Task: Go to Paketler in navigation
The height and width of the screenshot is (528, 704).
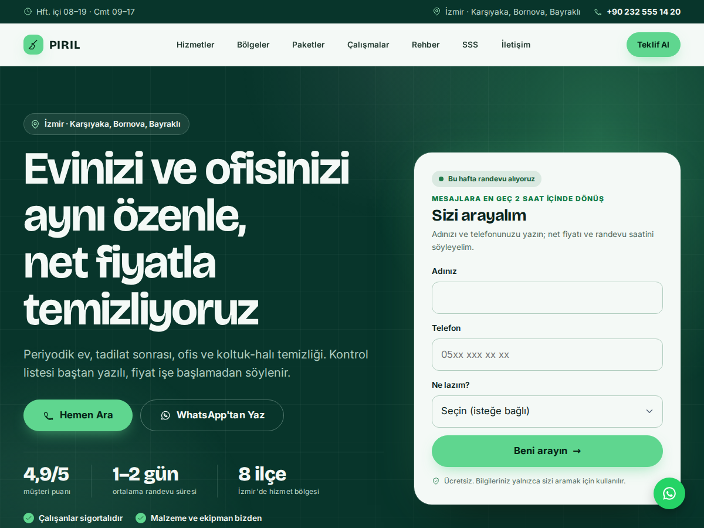Action: (x=309, y=45)
